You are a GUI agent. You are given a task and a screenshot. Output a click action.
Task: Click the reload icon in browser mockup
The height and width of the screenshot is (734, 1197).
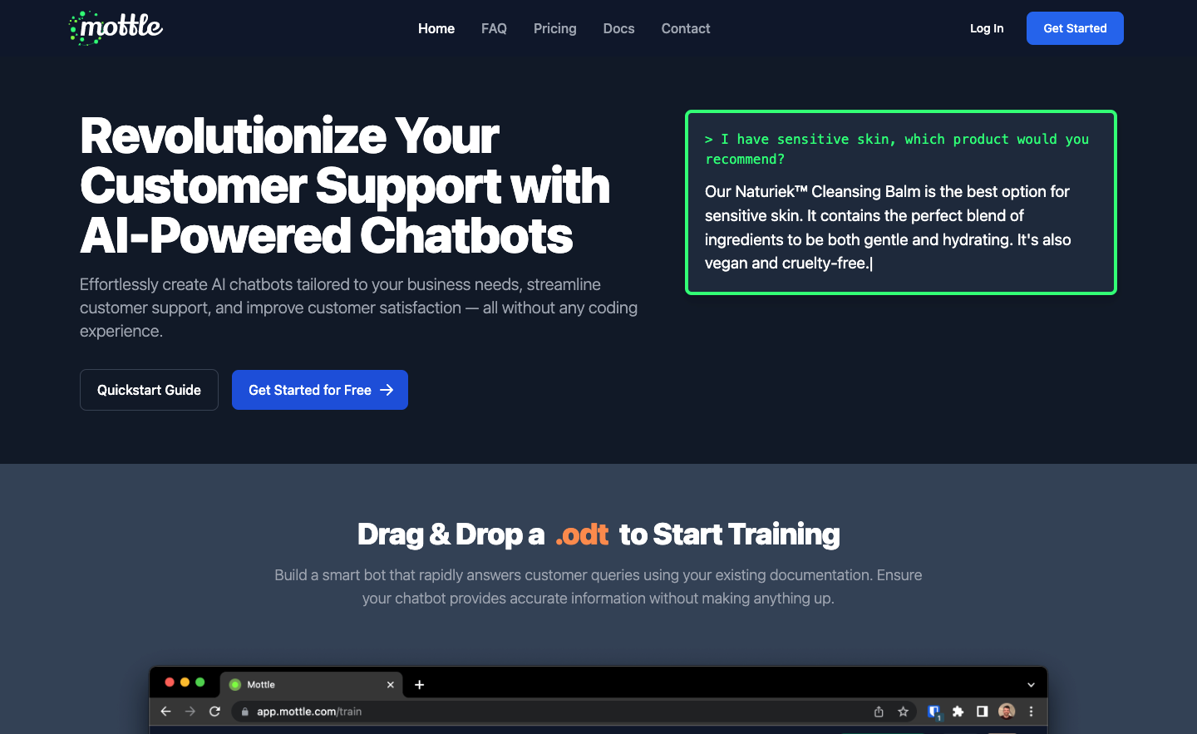(214, 712)
